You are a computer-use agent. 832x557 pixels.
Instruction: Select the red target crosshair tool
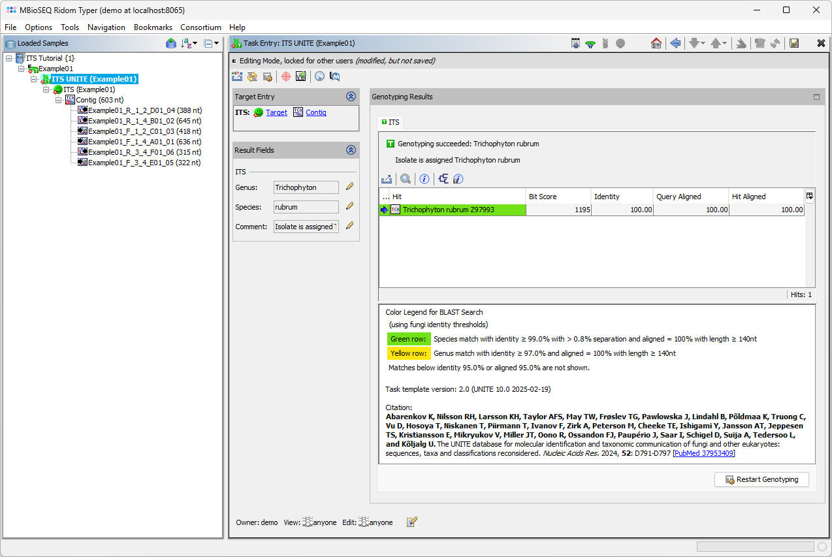tap(285, 76)
